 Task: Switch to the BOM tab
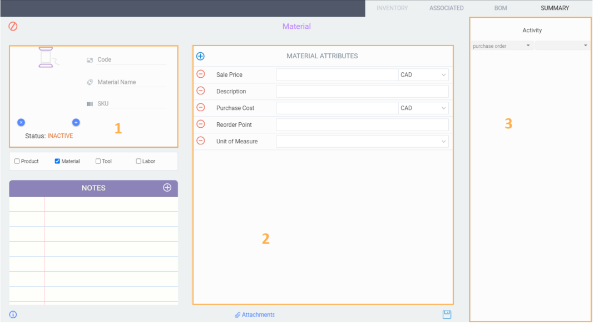click(501, 8)
